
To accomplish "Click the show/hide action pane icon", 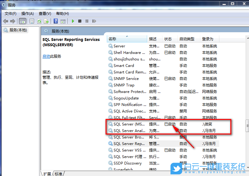I will [63, 21].
